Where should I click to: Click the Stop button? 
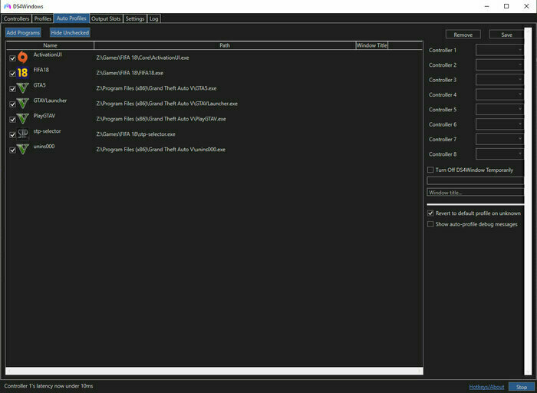(522, 387)
